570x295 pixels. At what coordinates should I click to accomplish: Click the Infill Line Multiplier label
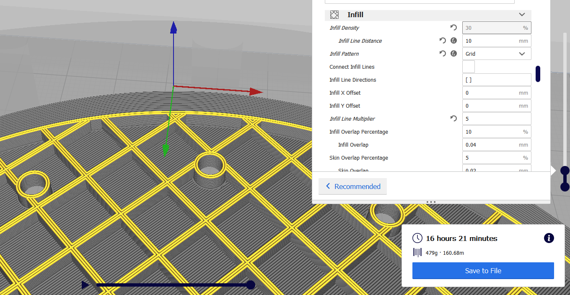[352, 119]
